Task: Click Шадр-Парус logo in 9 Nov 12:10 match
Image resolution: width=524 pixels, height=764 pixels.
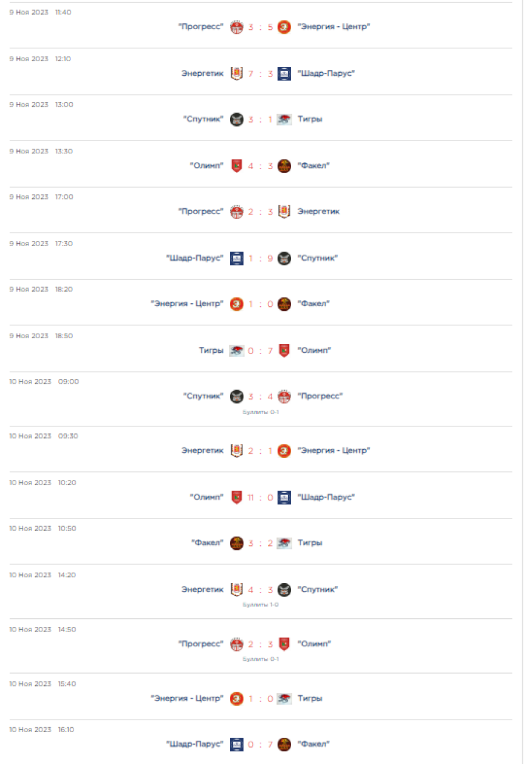Action: click(284, 73)
